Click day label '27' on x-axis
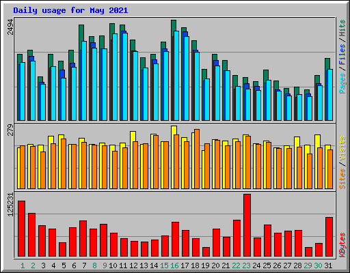This screenshot has width=350, height=273. click(287, 265)
